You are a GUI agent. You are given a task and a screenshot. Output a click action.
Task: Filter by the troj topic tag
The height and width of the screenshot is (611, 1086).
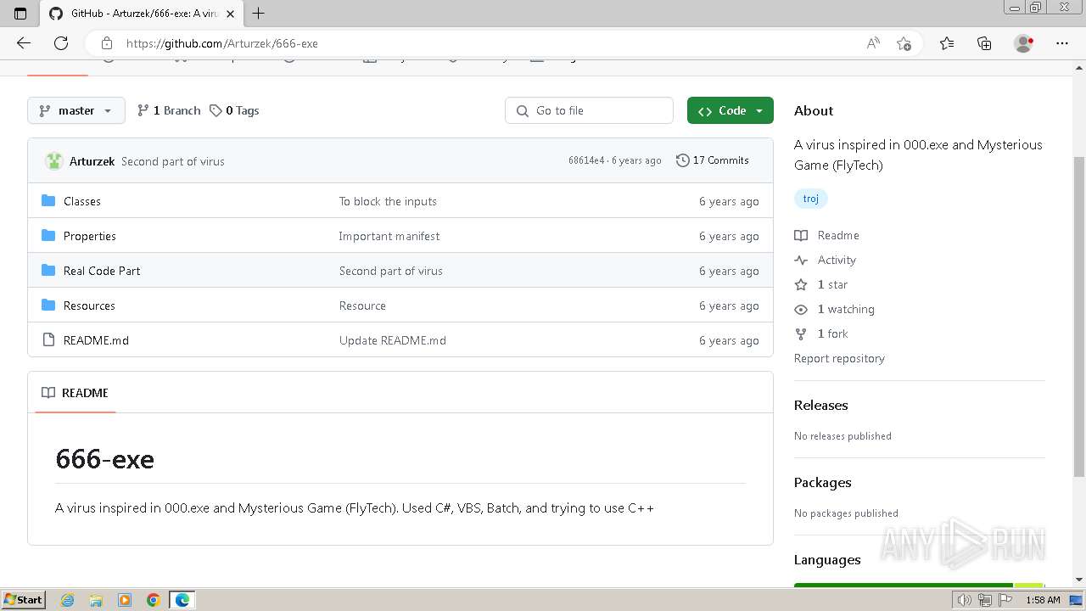pyautogui.click(x=811, y=199)
